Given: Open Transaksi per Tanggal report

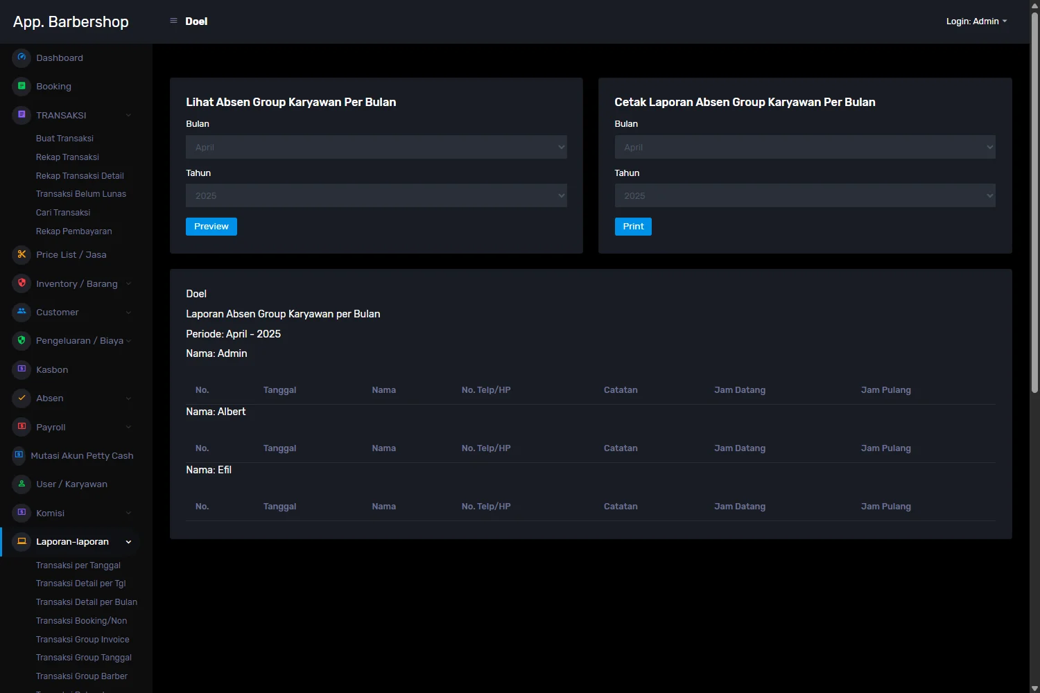Looking at the screenshot, I should [78, 565].
